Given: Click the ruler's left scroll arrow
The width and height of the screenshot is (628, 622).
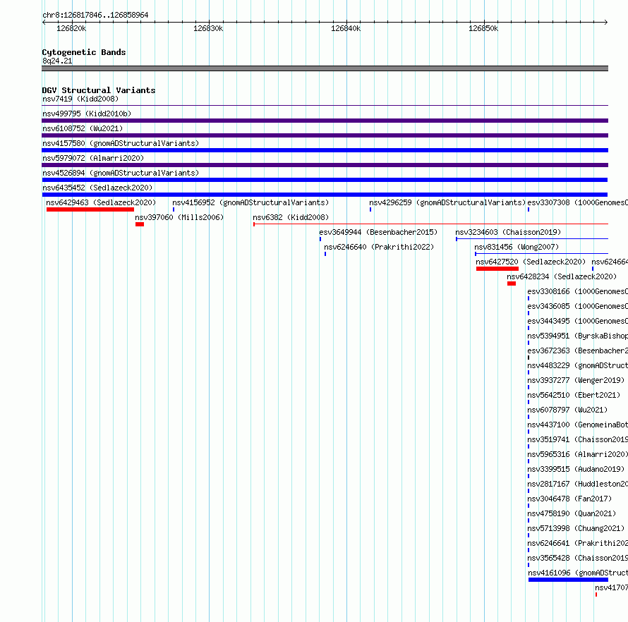Looking at the screenshot, I should 44,22.
